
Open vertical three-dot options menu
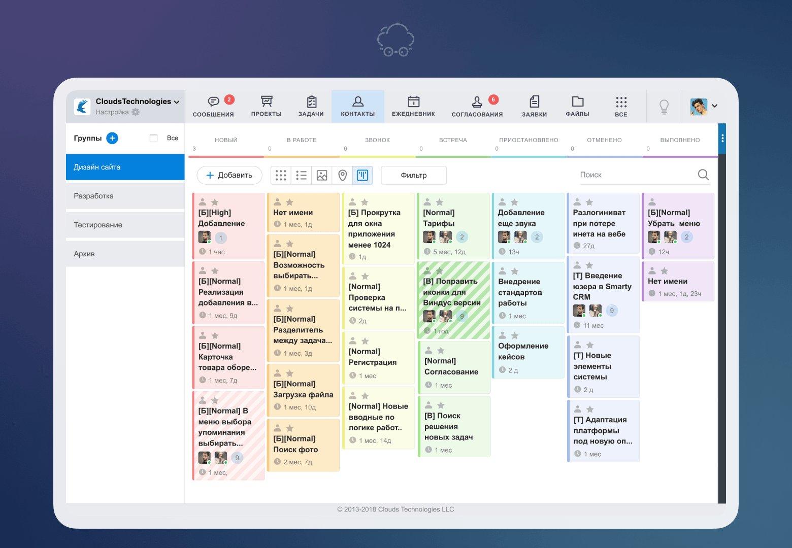coord(722,138)
